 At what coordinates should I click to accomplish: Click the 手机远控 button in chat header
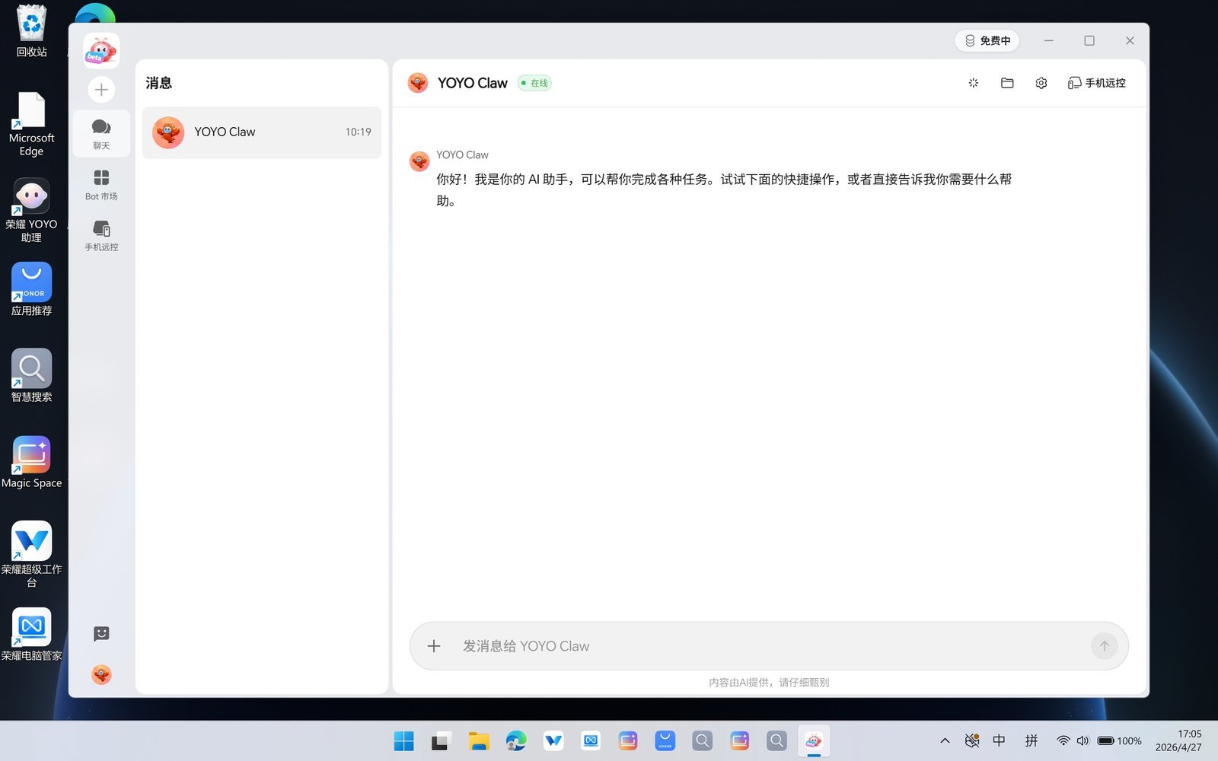[x=1096, y=83]
